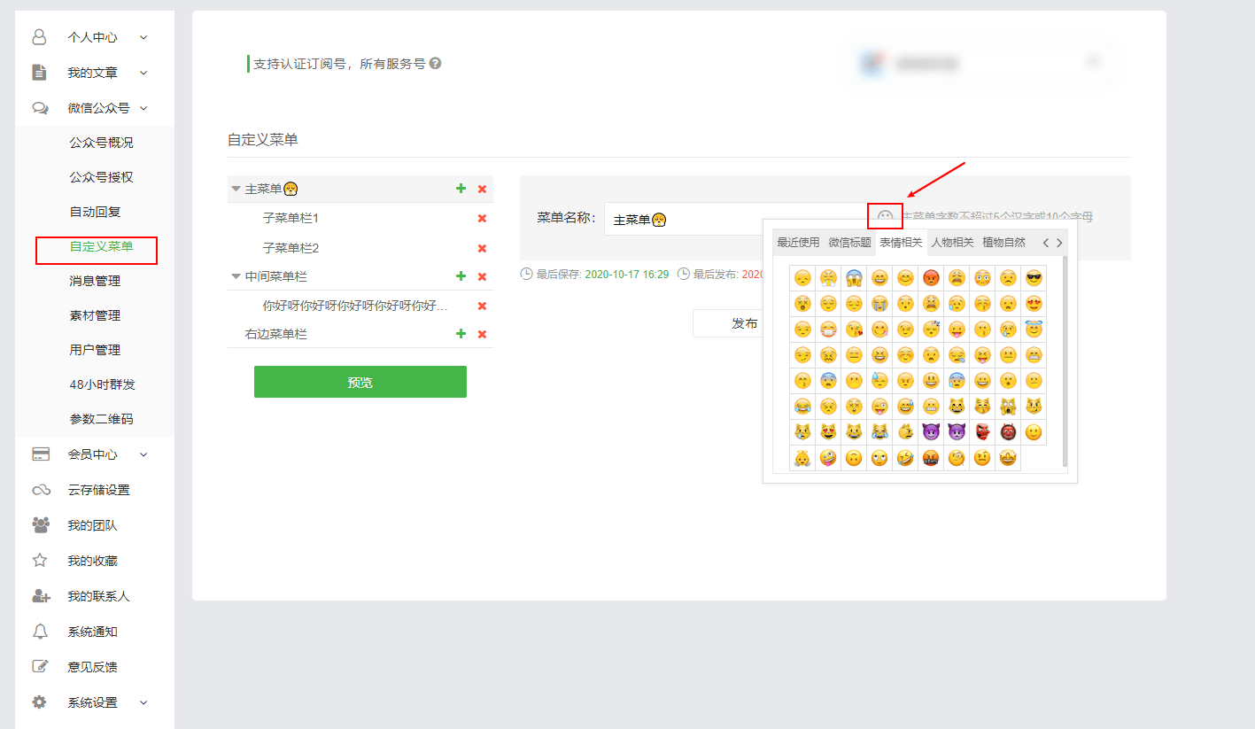1255x729 pixels.
Task: Pick the heart-eyes cat emoji
Action: click(828, 431)
